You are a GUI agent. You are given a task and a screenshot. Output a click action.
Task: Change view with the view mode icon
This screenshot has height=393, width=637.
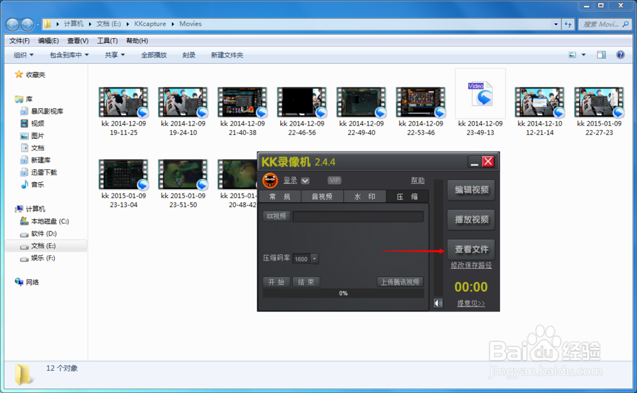(573, 55)
